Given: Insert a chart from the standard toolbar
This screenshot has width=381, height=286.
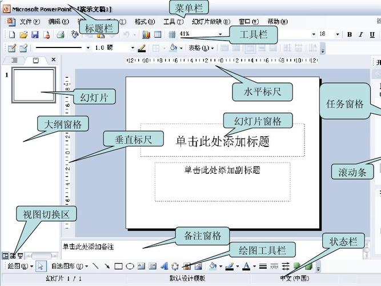Looking at the screenshot, I should click(x=146, y=34).
